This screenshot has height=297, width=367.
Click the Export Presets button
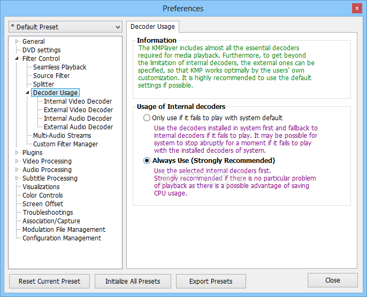pyautogui.click(x=211, y=281)
